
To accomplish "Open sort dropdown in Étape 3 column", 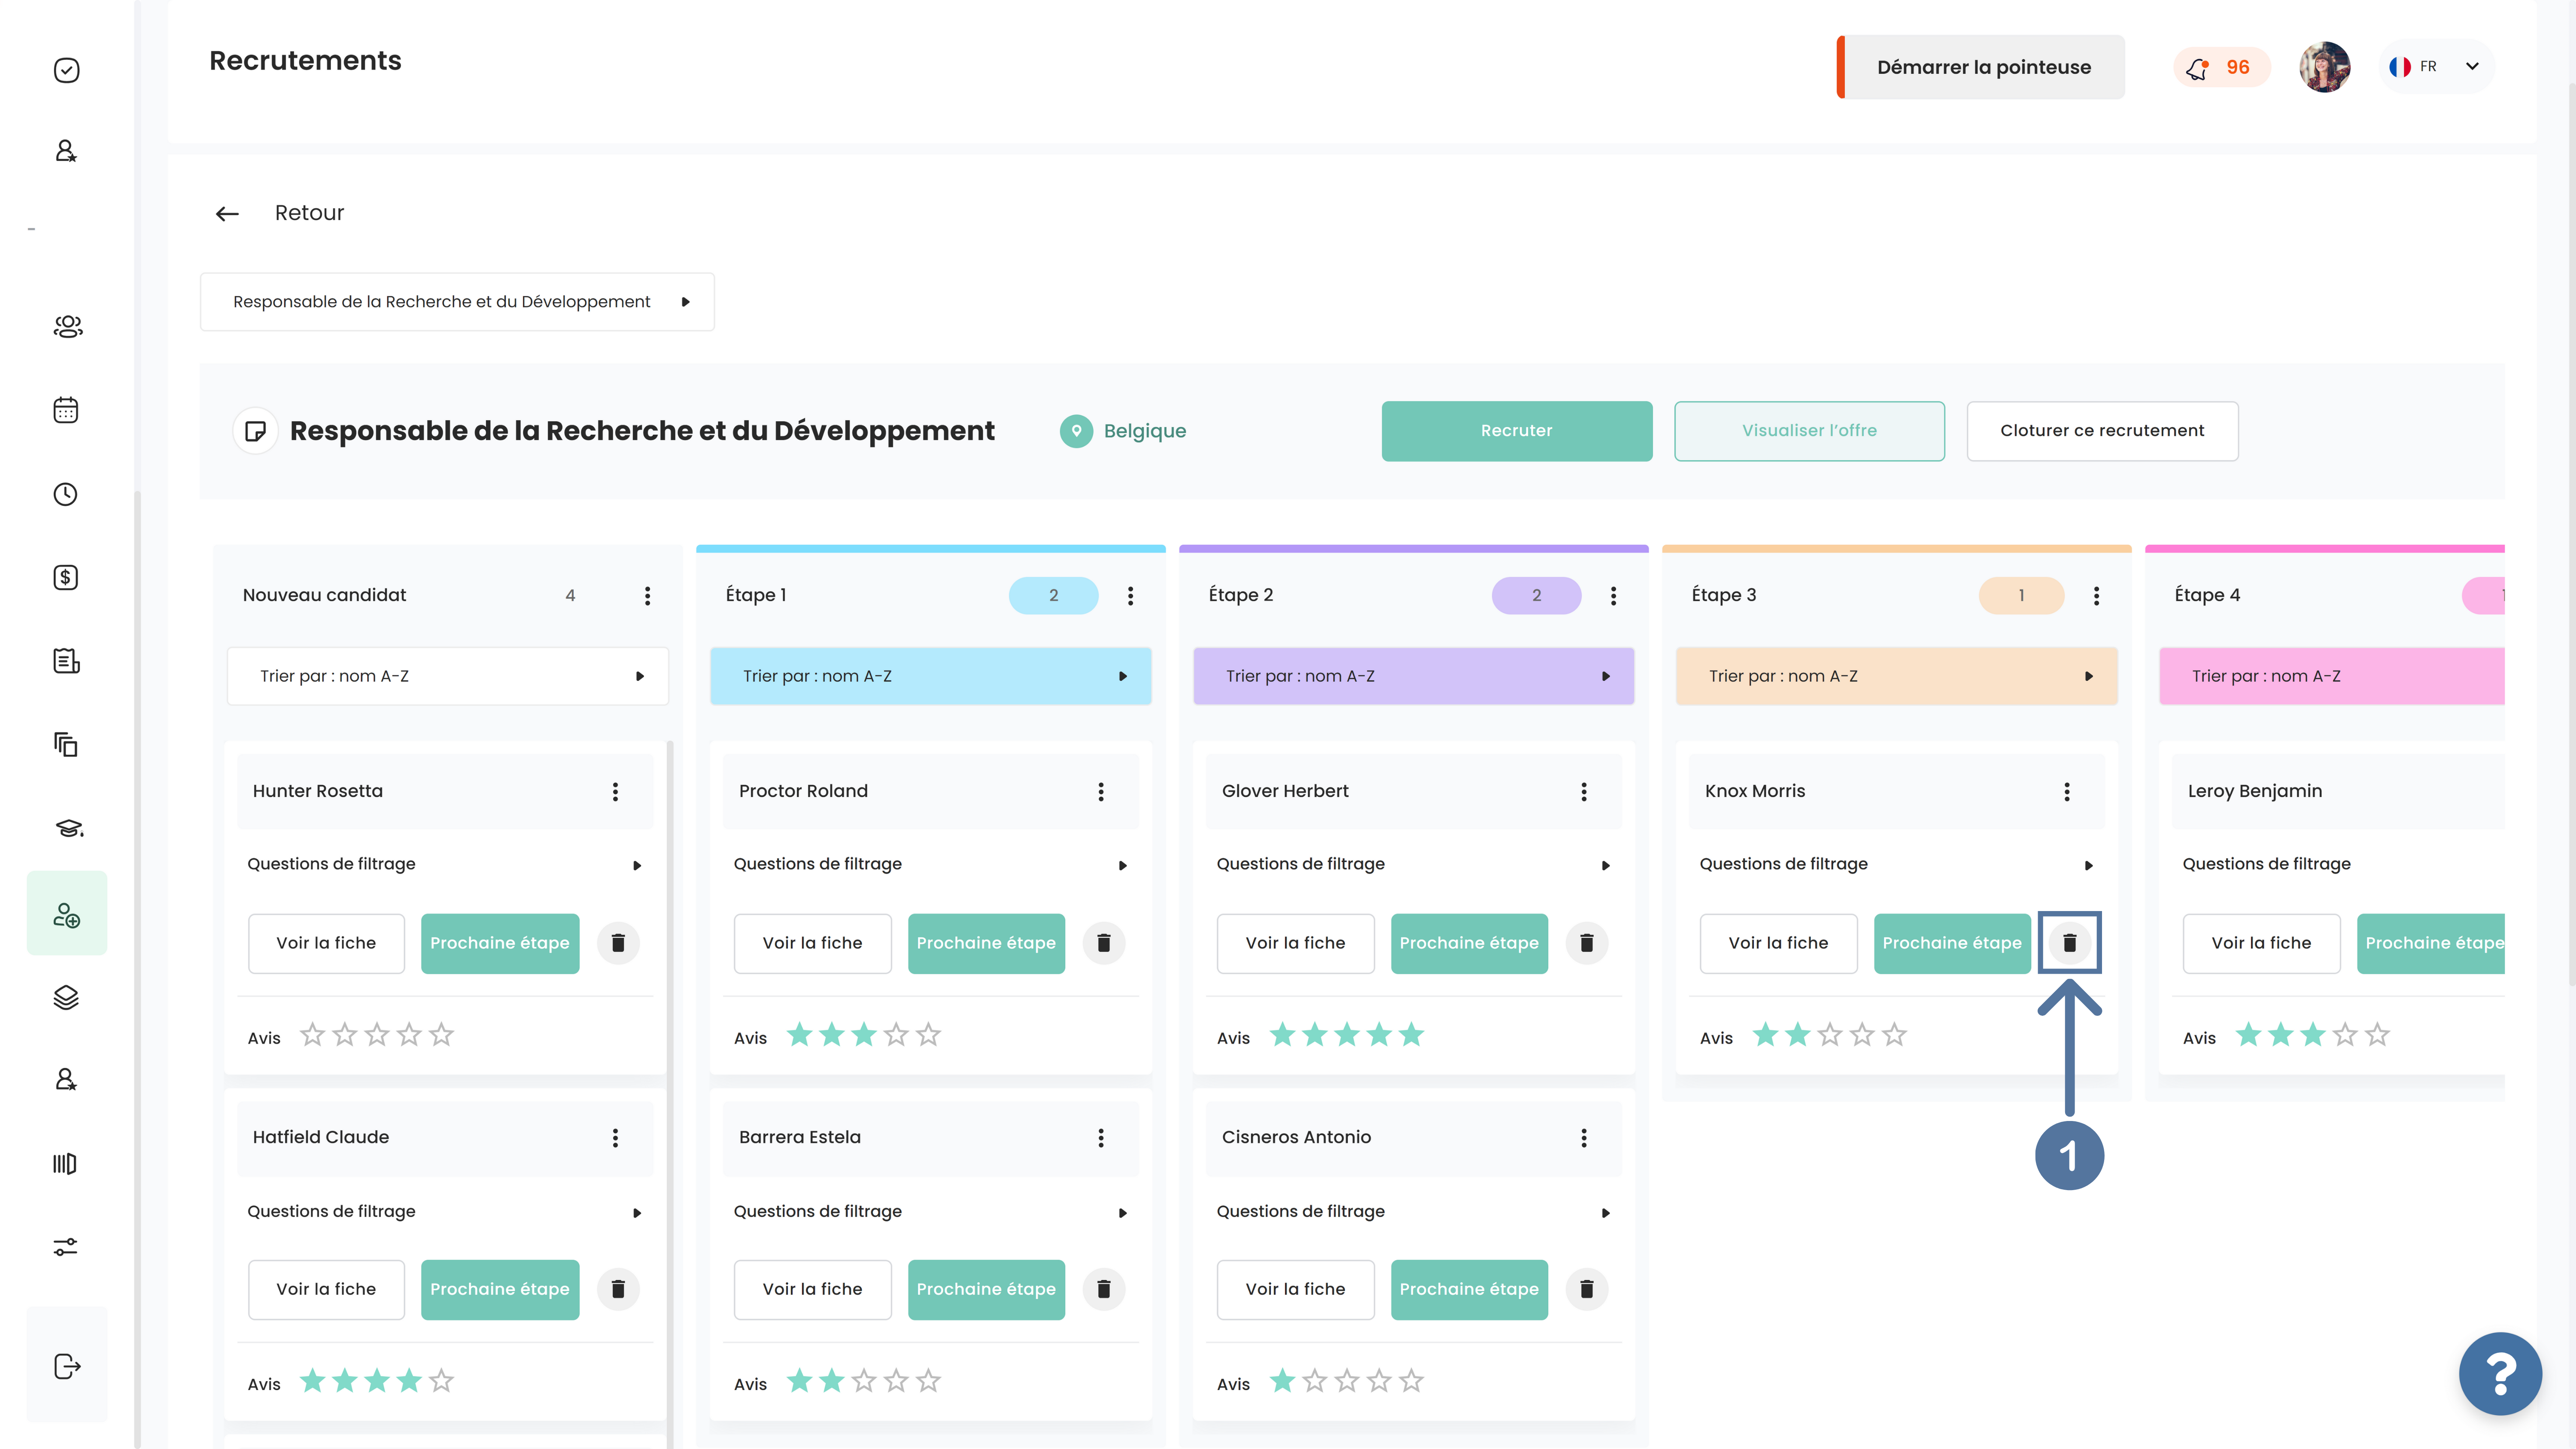I will (1897, 676).
